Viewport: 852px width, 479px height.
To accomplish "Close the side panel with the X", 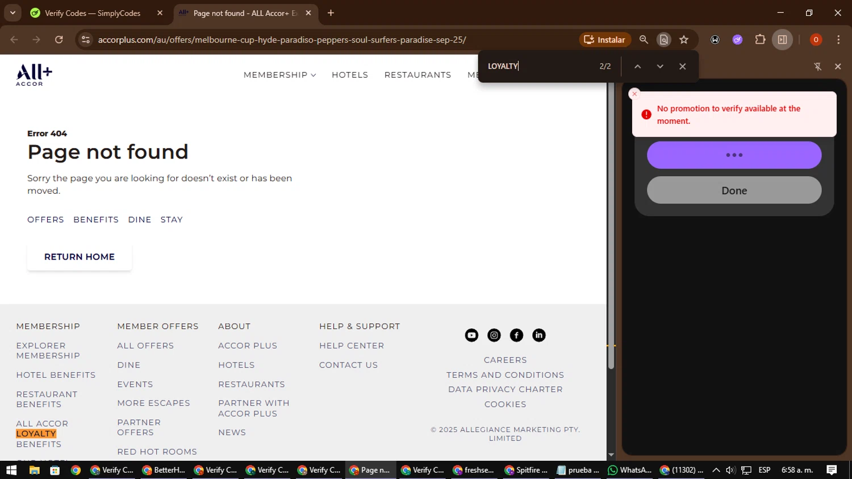I will [x=838, y=66].
